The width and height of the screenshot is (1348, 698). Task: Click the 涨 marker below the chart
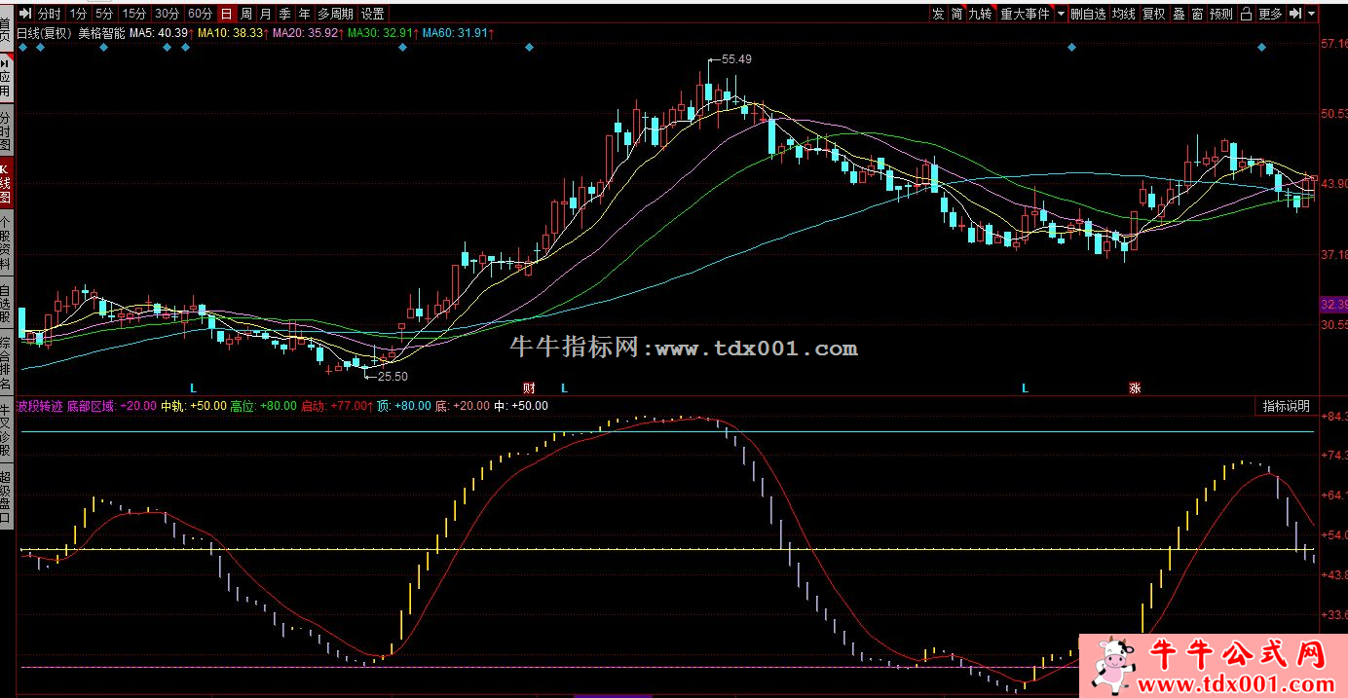(1135, 387)
